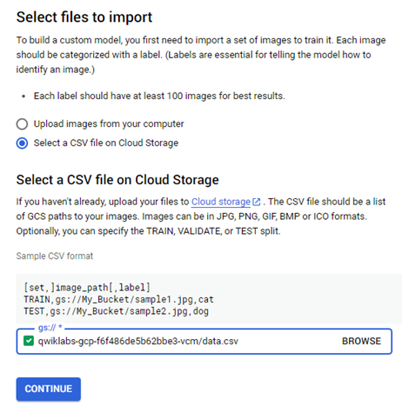The width and height of the screenshot is (402, 406).
Task: Click the green checkmark icon in the path field
Action: (x=29, y=341)
